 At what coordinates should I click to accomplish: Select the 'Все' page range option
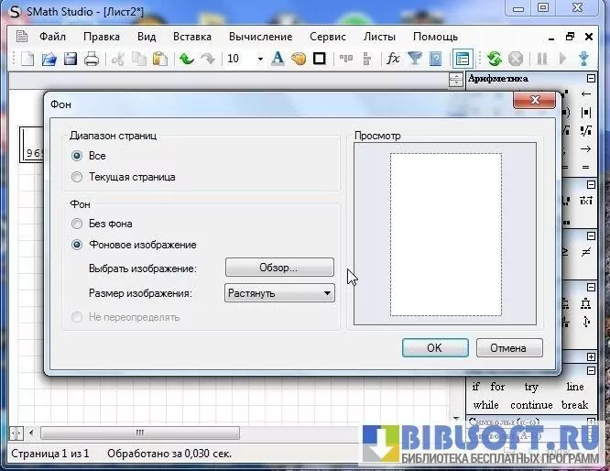point(77,156)
